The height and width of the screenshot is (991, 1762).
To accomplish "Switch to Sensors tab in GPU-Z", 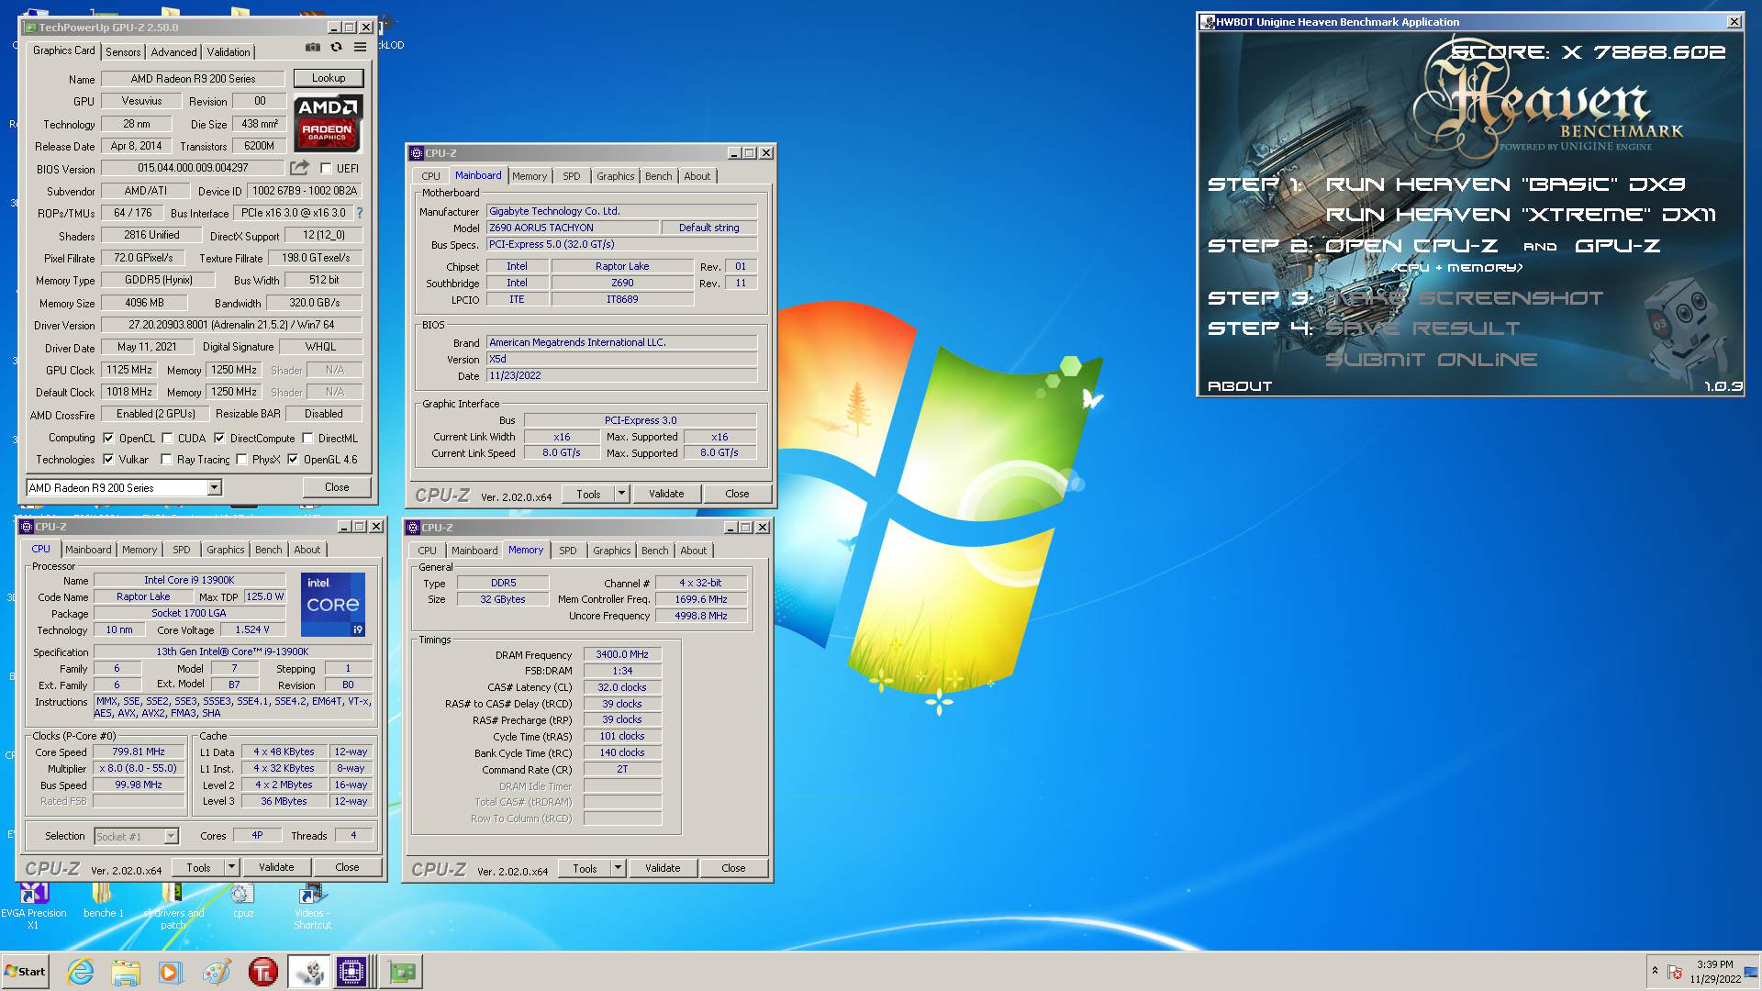I will click(x=123, y=52).
